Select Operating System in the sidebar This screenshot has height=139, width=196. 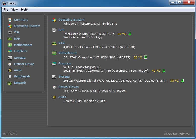point(27,26)
